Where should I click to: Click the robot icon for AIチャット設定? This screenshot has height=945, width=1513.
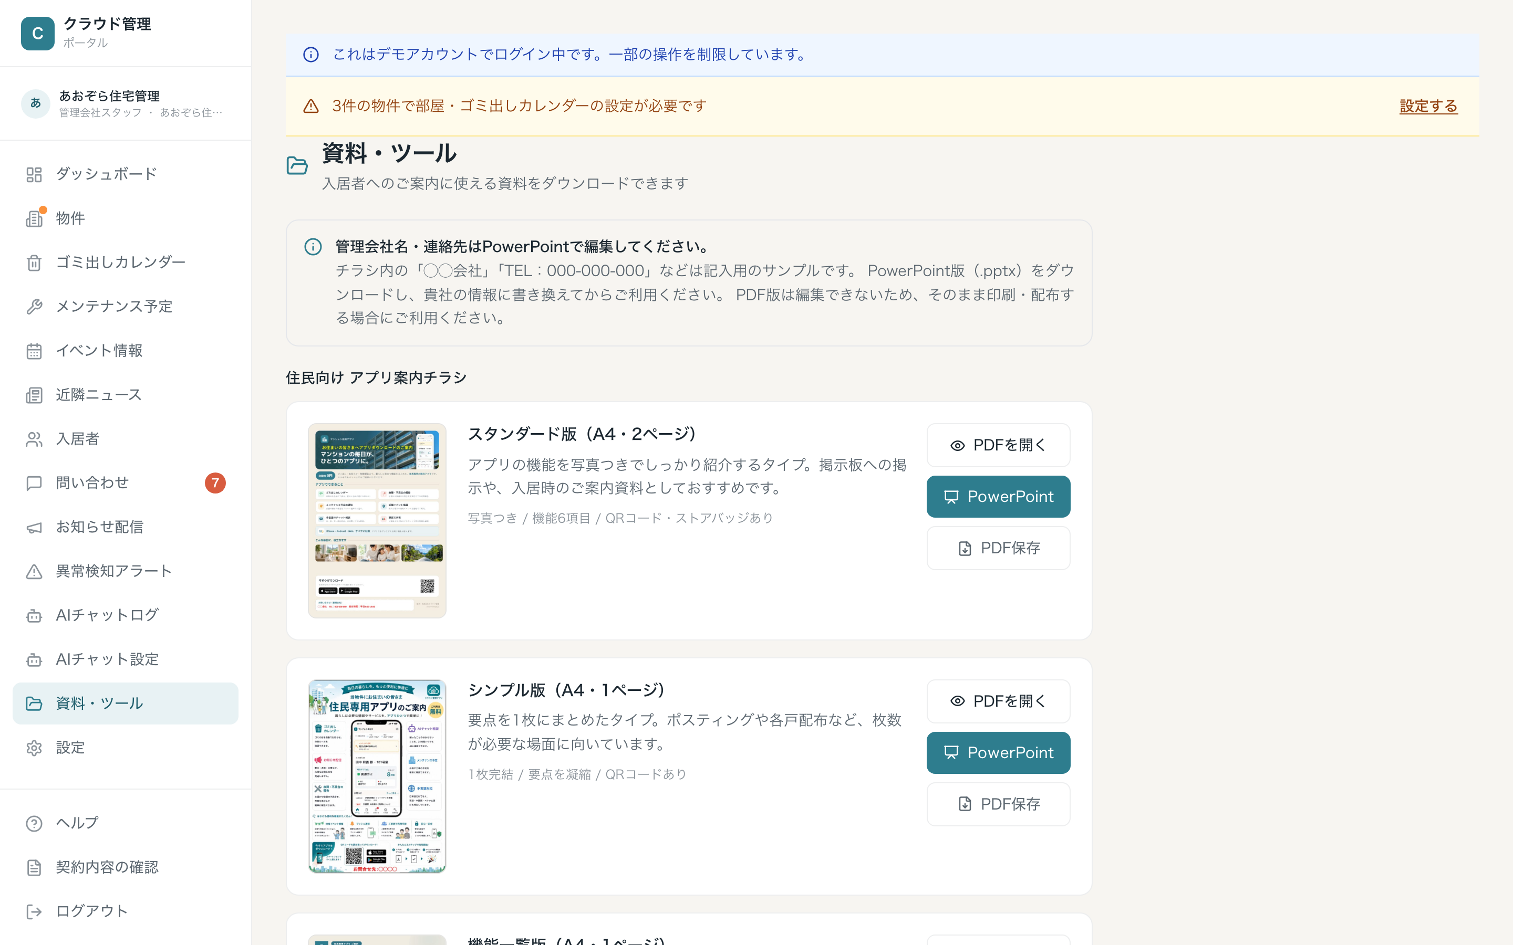[34, 660]
